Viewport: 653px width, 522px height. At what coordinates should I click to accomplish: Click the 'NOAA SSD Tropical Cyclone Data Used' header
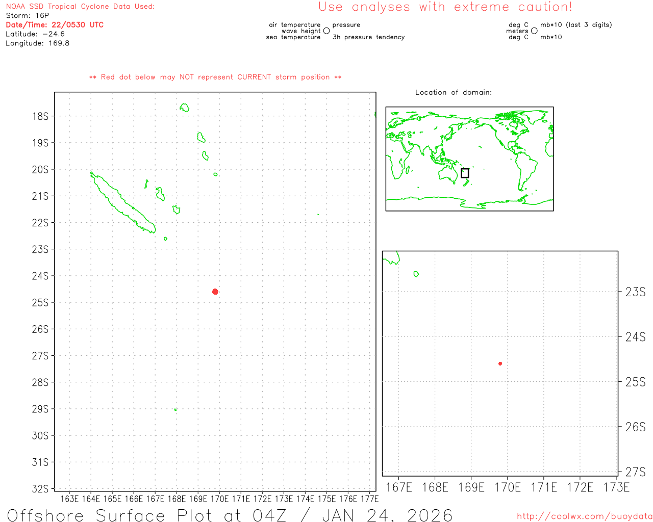coord(80,7)
